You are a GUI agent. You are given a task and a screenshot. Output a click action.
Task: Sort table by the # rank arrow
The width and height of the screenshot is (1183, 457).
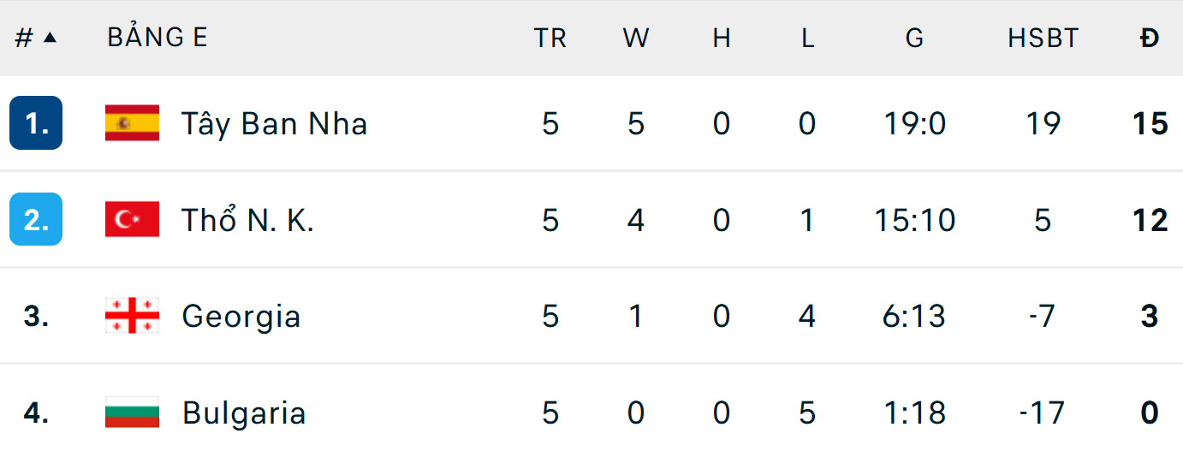(x=49, y=38)
